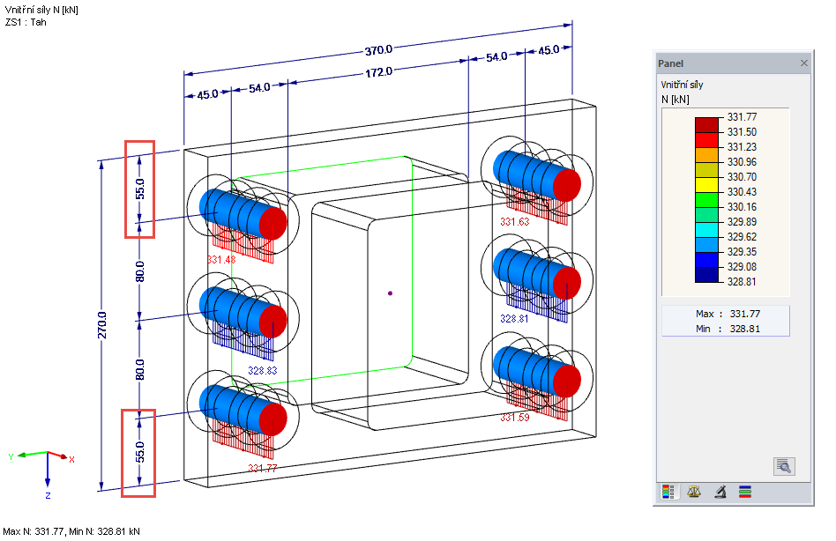
Task: Click the Vnitřní síly N [kN] heading at top left
Action: tap(41, 10)
